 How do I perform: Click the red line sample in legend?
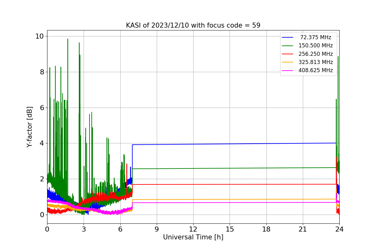coord(287,54)
